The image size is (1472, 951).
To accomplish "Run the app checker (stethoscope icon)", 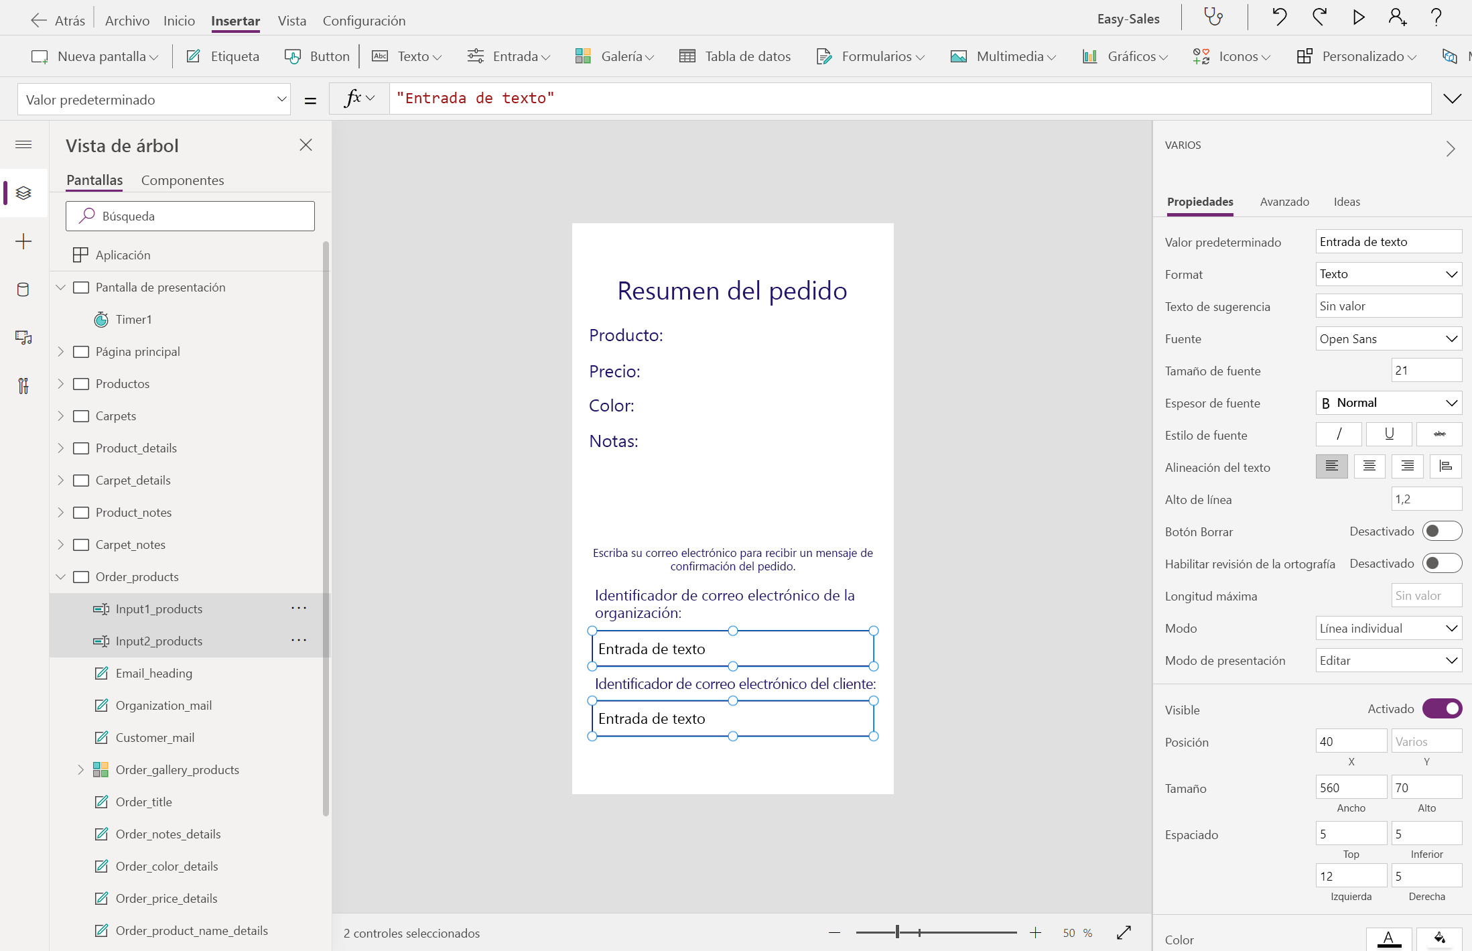I will click(x=1213, y=17).
